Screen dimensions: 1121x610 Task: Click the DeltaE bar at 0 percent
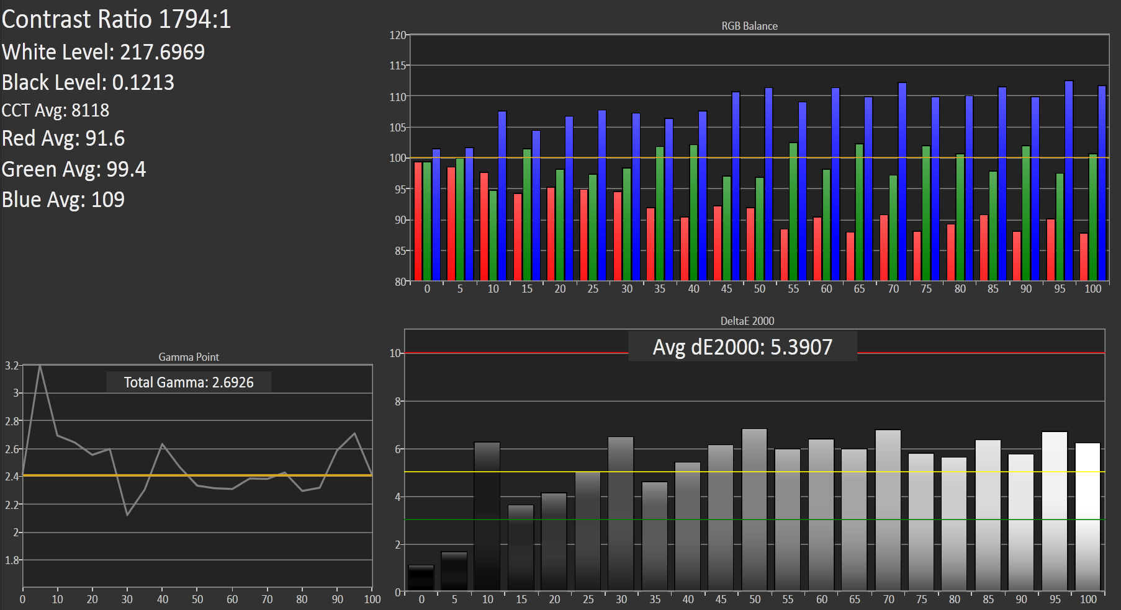421,578
